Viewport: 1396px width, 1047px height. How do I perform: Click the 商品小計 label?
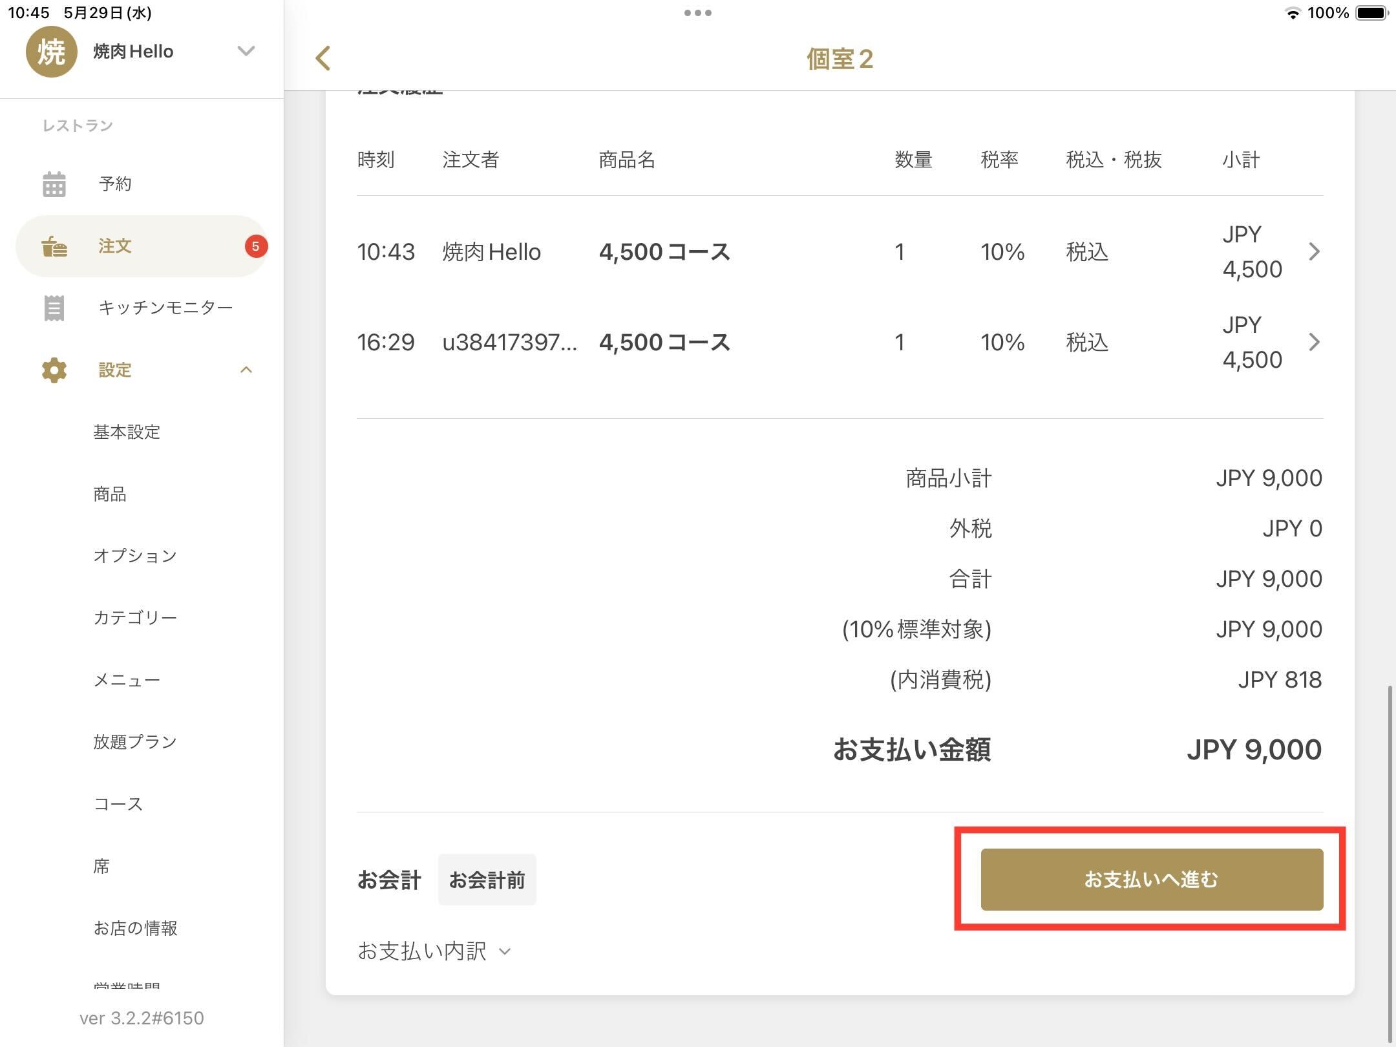click(949, 478)
